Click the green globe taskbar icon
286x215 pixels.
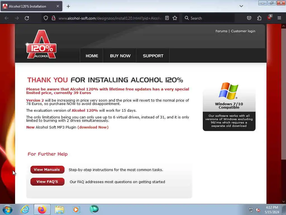tap(94, 209)
